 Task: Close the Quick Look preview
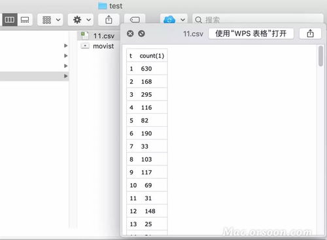click(x=130, y=33)
